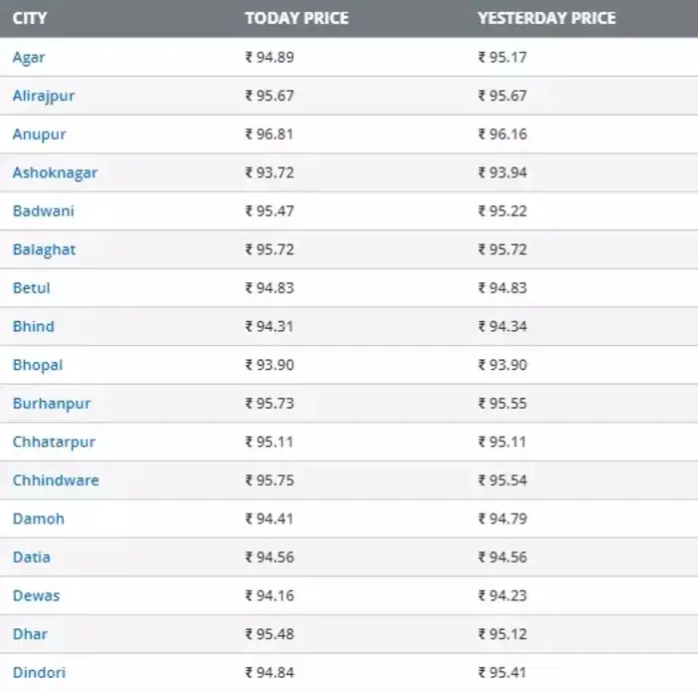The height and width of the screenshot is (691, 698).
Task: Open the Betul city link
Action: [31, 288]
